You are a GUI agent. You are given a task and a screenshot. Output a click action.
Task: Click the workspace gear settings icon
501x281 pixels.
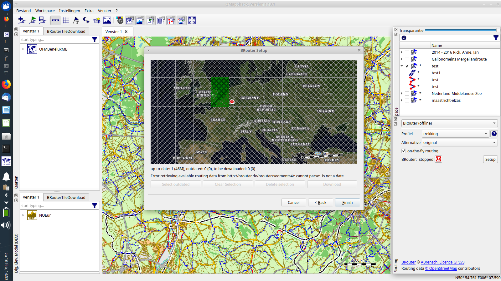pyautogui.click(x=404, y=38)
